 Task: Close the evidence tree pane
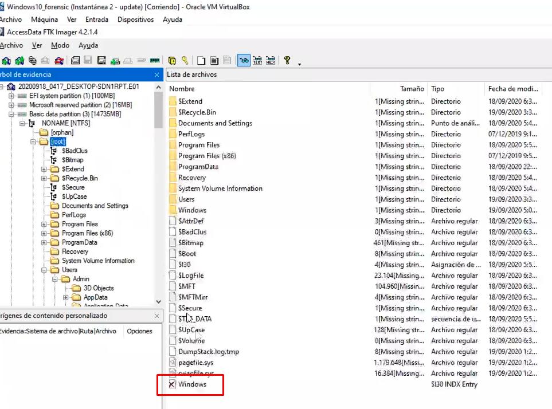click(156, 75)
